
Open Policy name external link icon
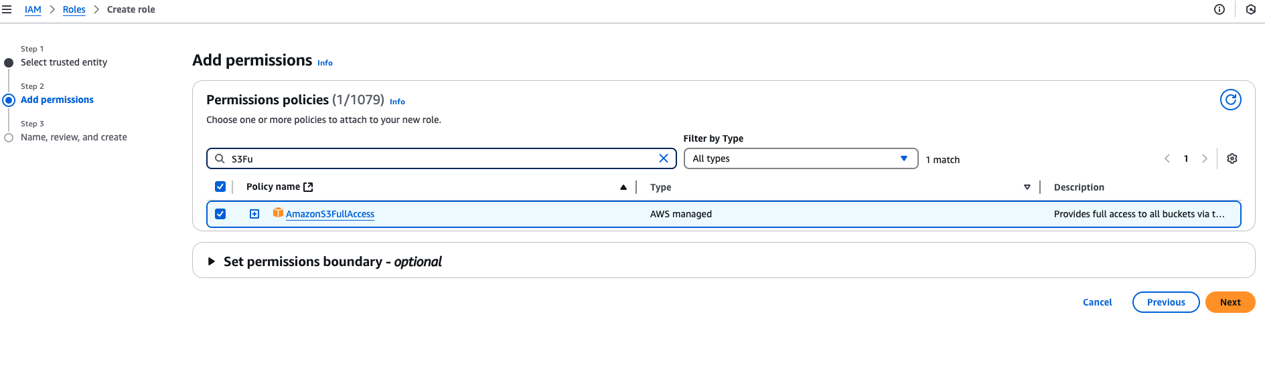pyautogui.click(x=308, y=187)
